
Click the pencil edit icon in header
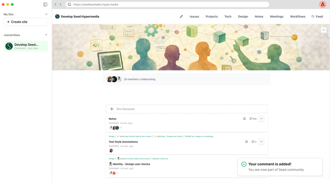181,17
